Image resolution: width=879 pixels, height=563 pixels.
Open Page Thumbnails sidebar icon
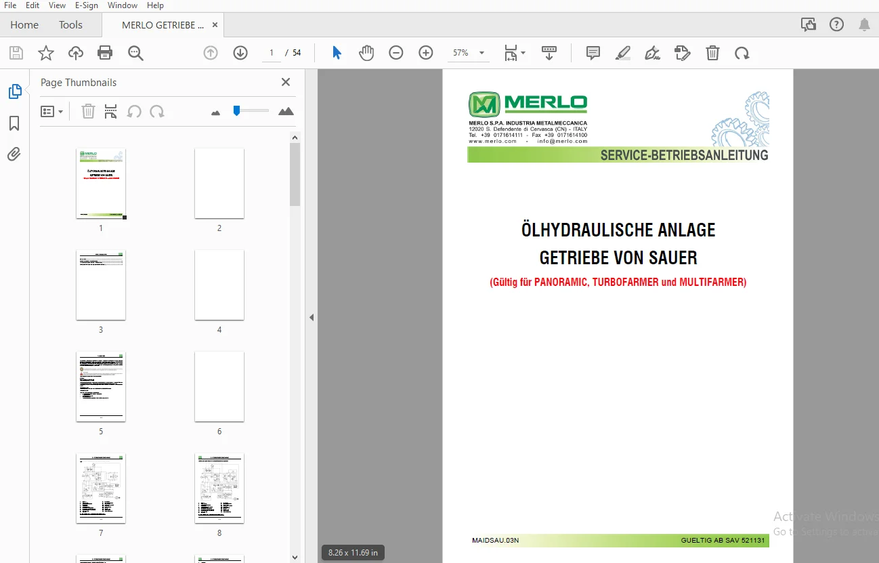click(14, 91)
